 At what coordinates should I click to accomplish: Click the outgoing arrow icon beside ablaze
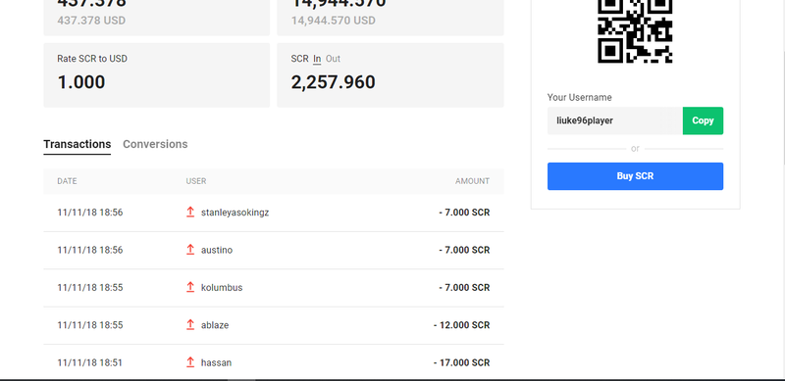click(190, 324)
